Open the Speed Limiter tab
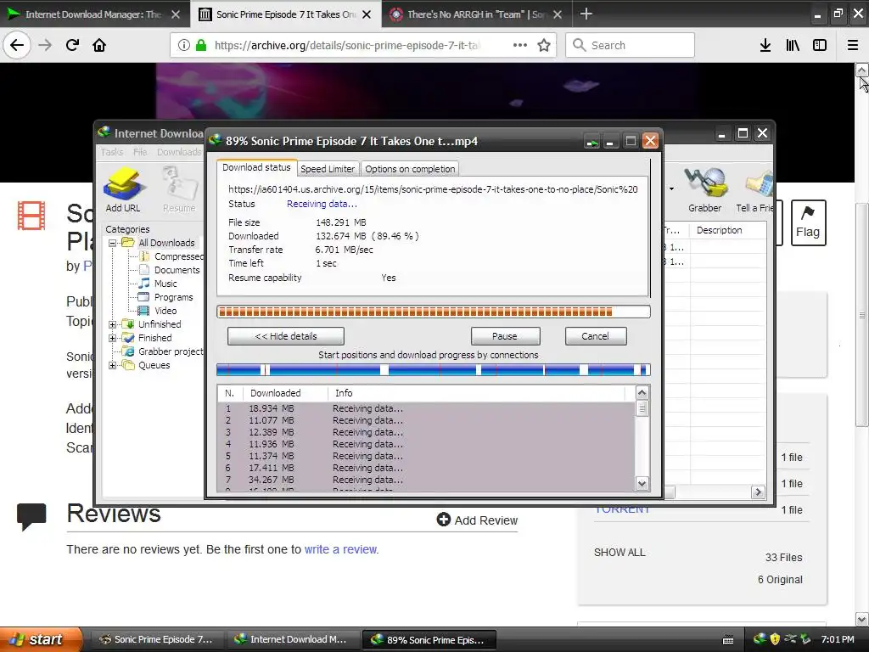Viewport: 869px width, 652px height. pos(328,169)
